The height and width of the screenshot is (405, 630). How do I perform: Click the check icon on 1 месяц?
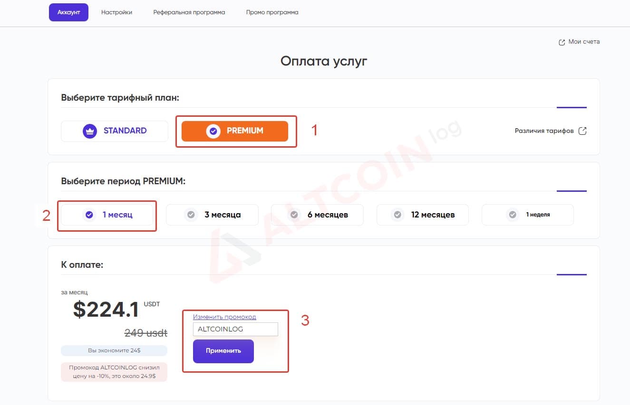point(89,215)
